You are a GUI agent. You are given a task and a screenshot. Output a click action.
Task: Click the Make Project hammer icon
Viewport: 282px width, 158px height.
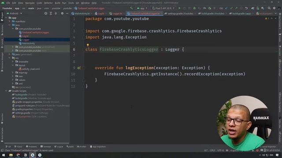[x=131, y=8]
